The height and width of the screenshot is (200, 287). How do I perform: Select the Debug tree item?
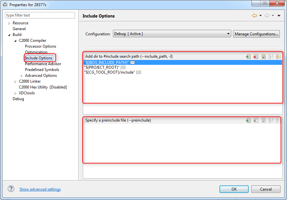click(18, 99)
